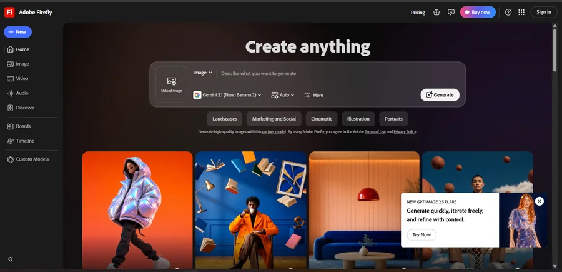Open the silver puffer jacket thumbnail

[x=137, y=210]
